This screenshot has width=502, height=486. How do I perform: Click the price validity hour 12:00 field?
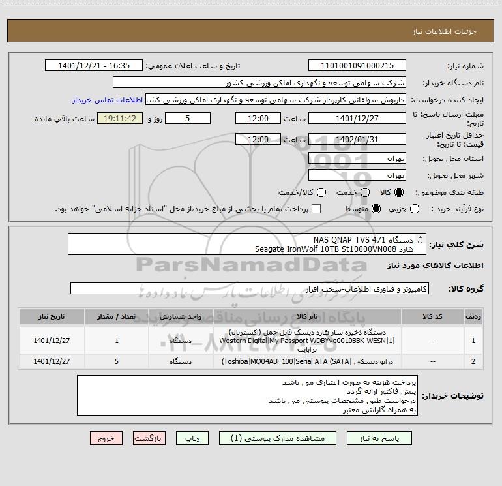click(258, 139)
